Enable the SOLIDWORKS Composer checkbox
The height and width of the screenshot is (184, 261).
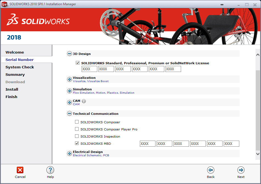click(77, 122)
